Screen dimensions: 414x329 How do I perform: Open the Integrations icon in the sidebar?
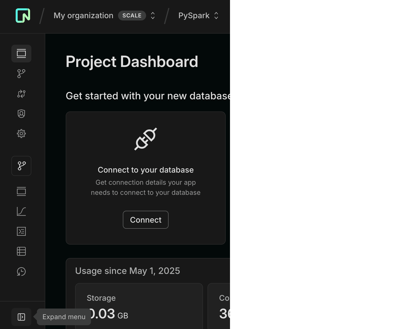click(x=21, y=94)
